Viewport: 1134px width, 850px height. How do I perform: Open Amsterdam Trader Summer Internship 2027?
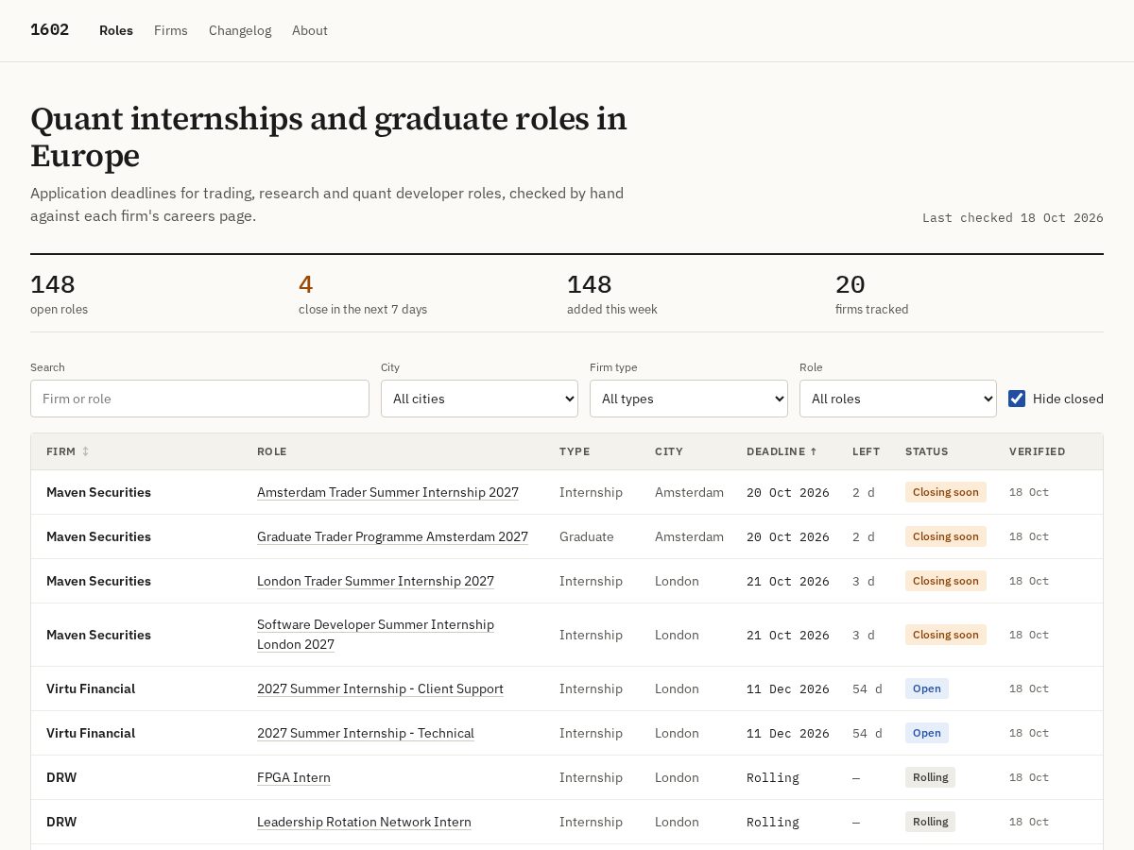point(387,492)
